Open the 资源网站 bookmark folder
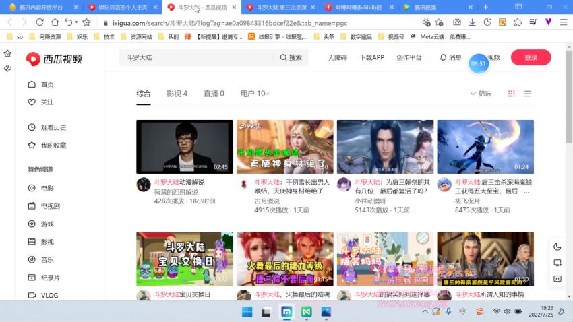The width and height of the screenshot is (573, 322). pos(137,36)
